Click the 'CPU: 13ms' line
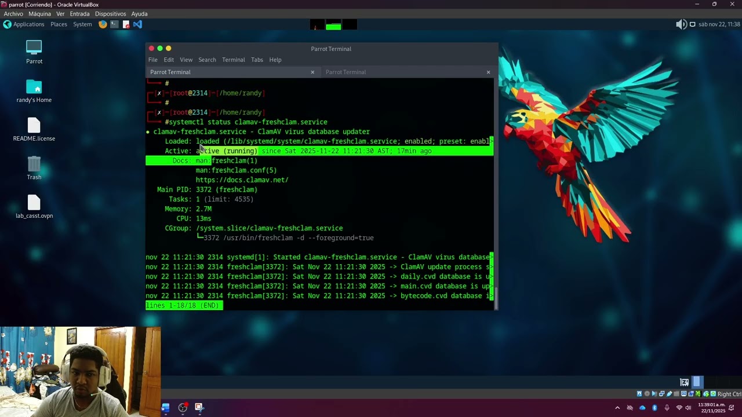 click(194, 218)
